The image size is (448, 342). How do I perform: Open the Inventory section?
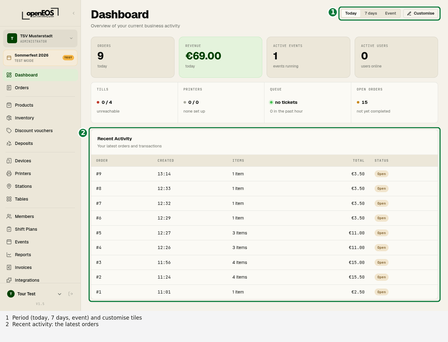40,118
